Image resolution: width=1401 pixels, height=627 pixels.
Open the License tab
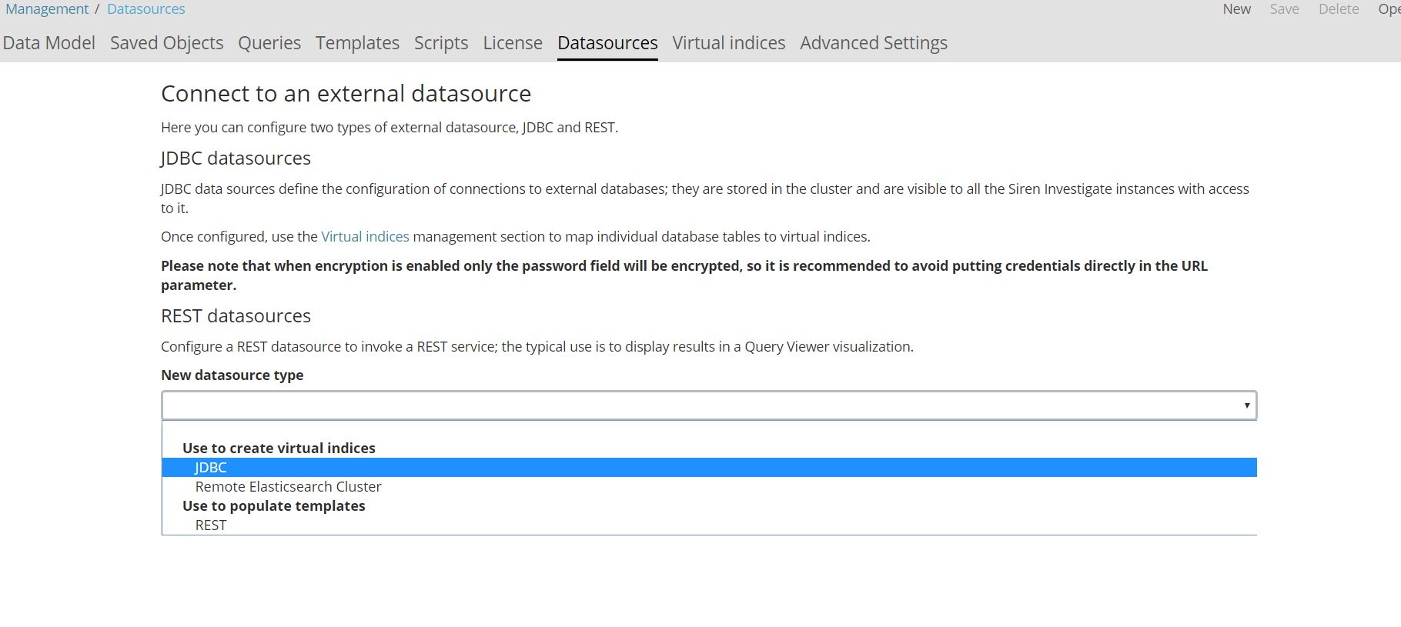point(513,43)
